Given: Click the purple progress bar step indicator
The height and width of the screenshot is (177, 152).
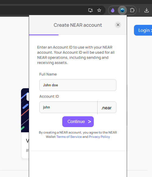Looking at the screenshot, I should coord(44,35).
